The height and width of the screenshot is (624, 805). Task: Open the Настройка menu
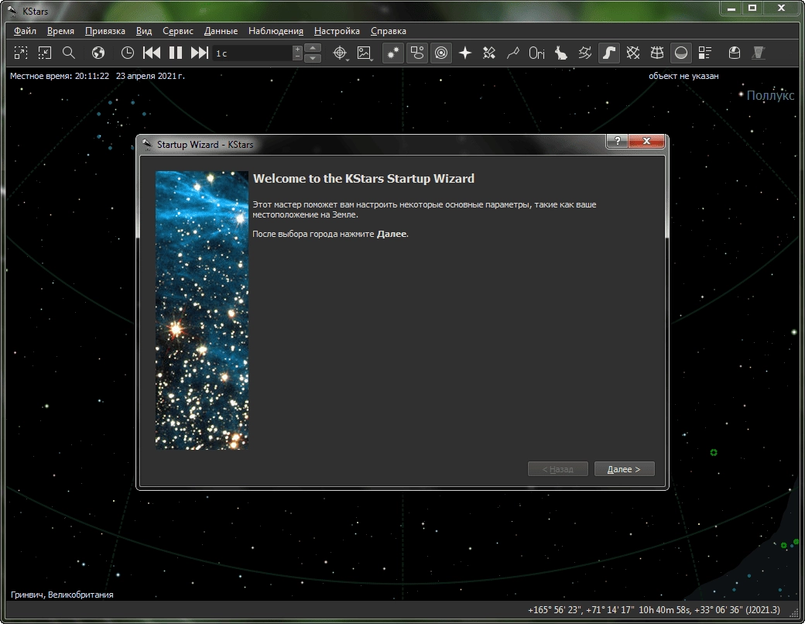pos(337,31)
